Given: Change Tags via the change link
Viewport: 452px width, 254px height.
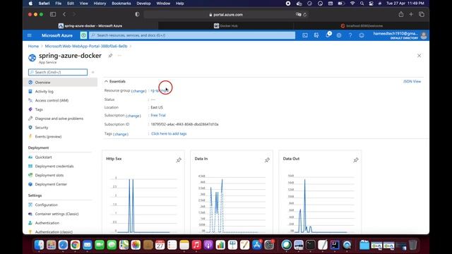Looking at the screenshot, I should [x=121, y=134].
